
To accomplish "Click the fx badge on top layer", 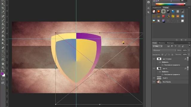I will pyautogui.click(x=185, y=59).
